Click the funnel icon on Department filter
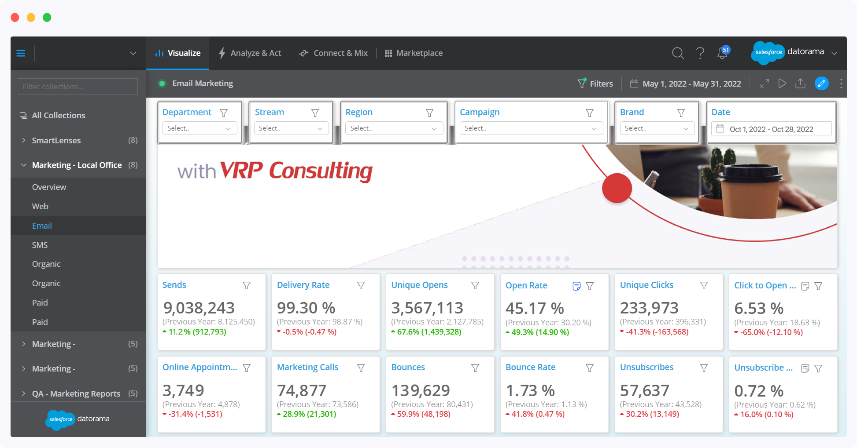857x448 pixels. point(224,113)
